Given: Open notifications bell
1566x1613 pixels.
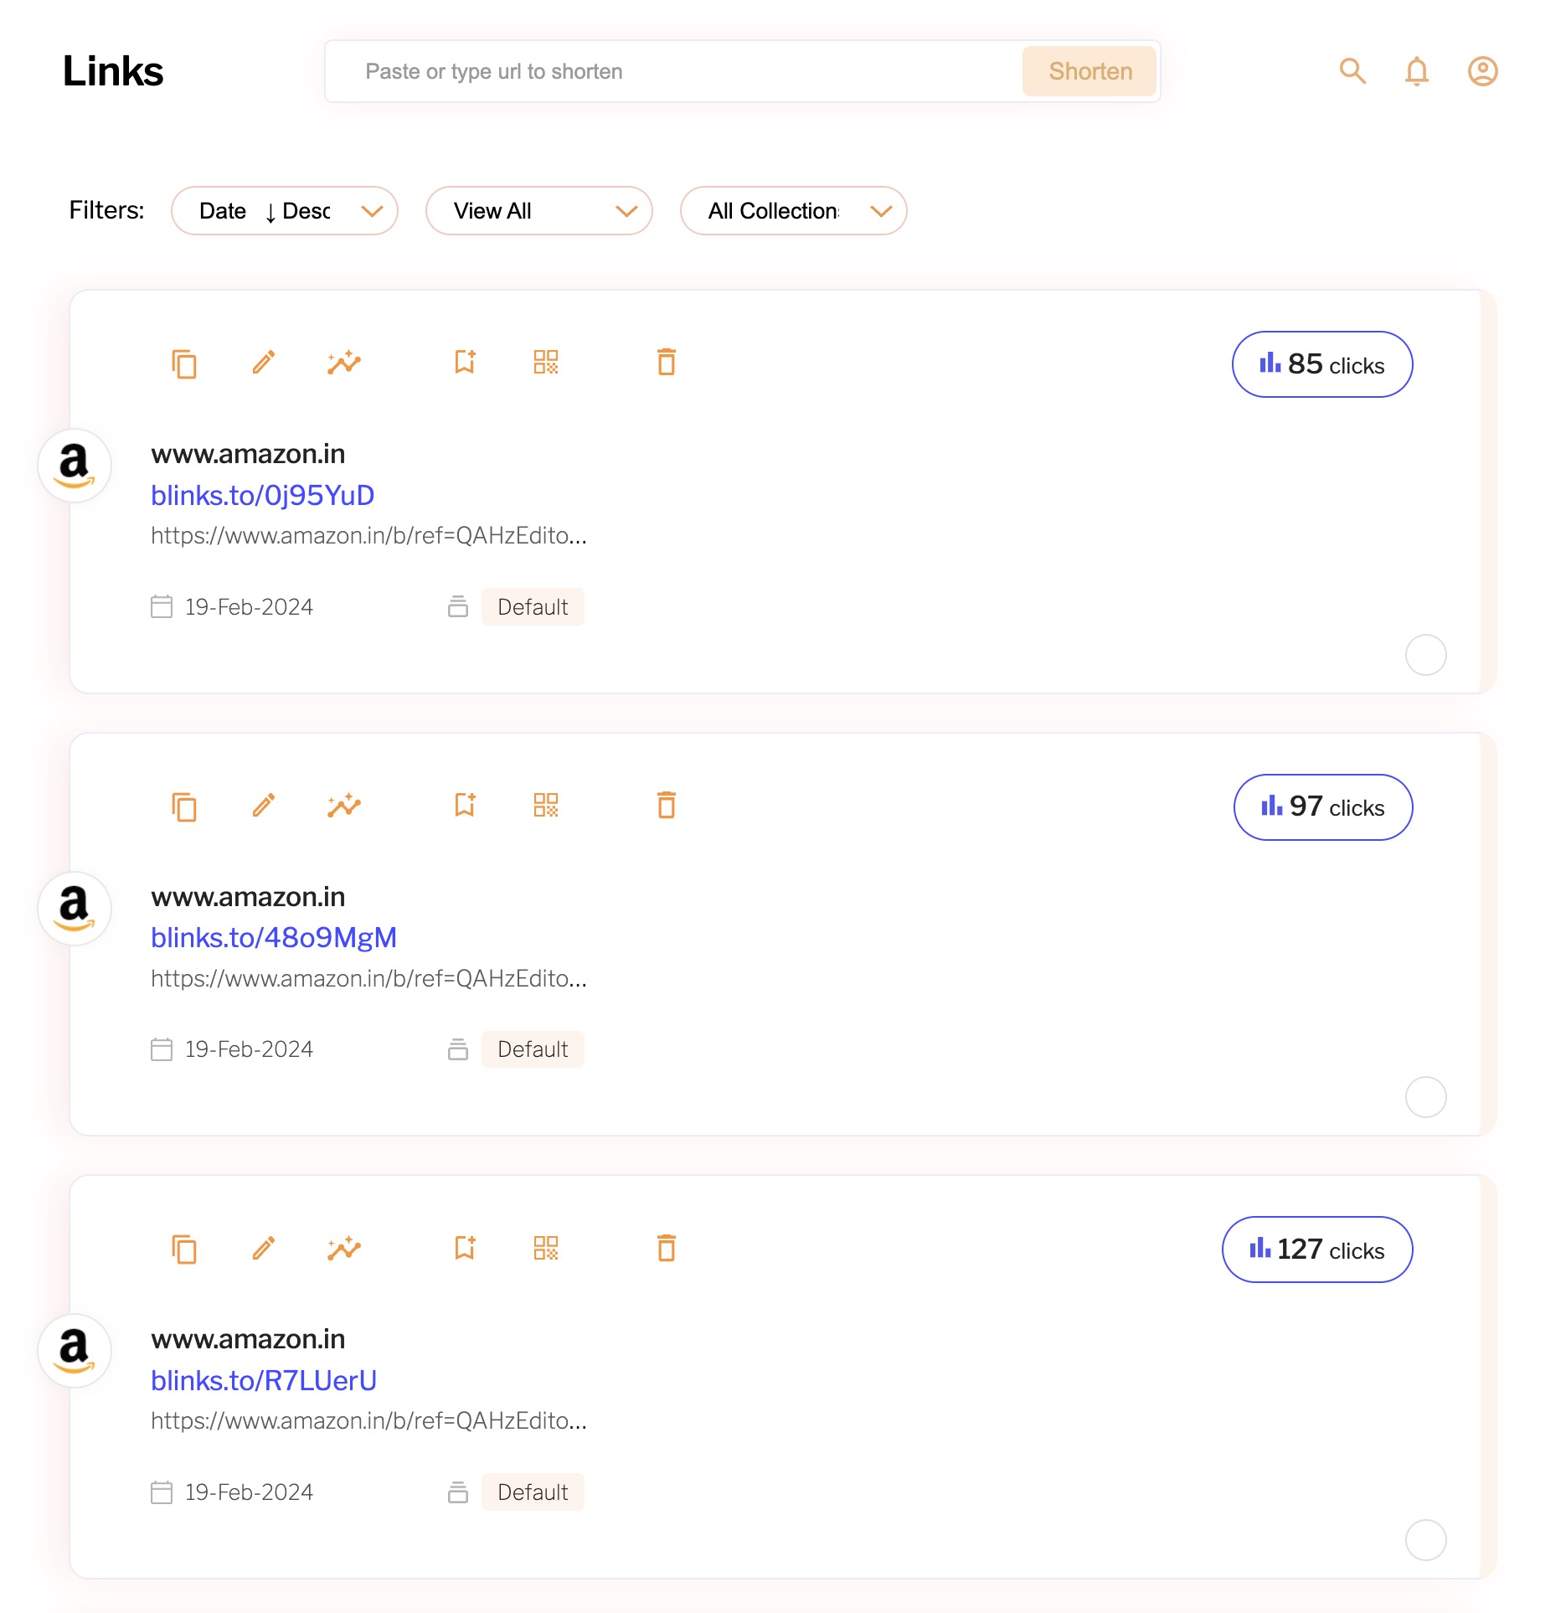Looking at the screenshot, I should [x=1417, y=71].
